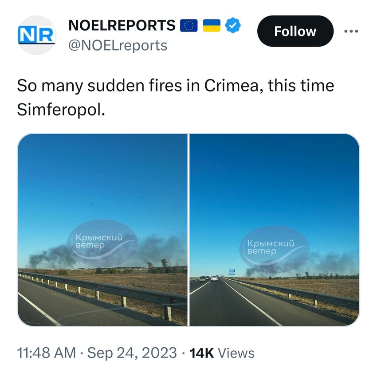Screen dimensions: 377x377
Task: Click the EU flag emoji
Action: [x=189, y=25]
